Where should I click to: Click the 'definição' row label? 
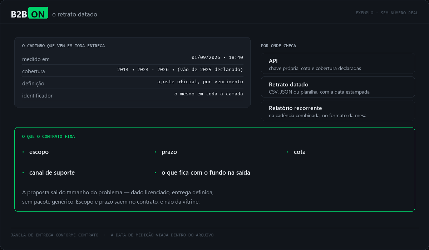click(x=33, y=84)
